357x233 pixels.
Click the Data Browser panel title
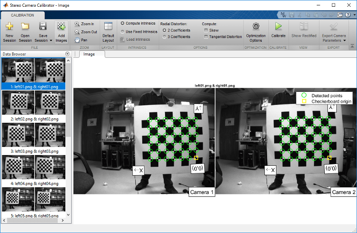coord(14,54)
